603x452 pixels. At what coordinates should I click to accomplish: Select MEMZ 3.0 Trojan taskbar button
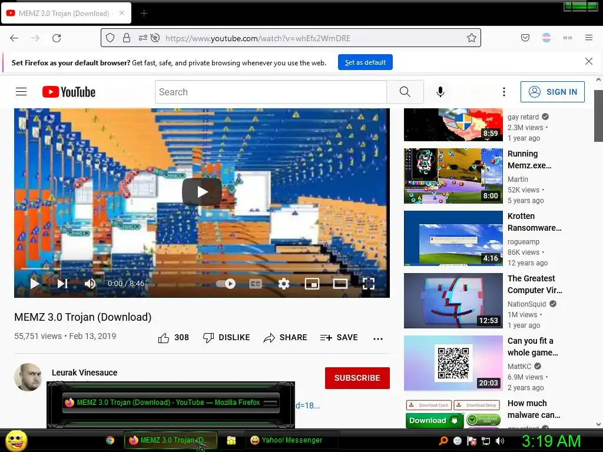pos(171,440)
